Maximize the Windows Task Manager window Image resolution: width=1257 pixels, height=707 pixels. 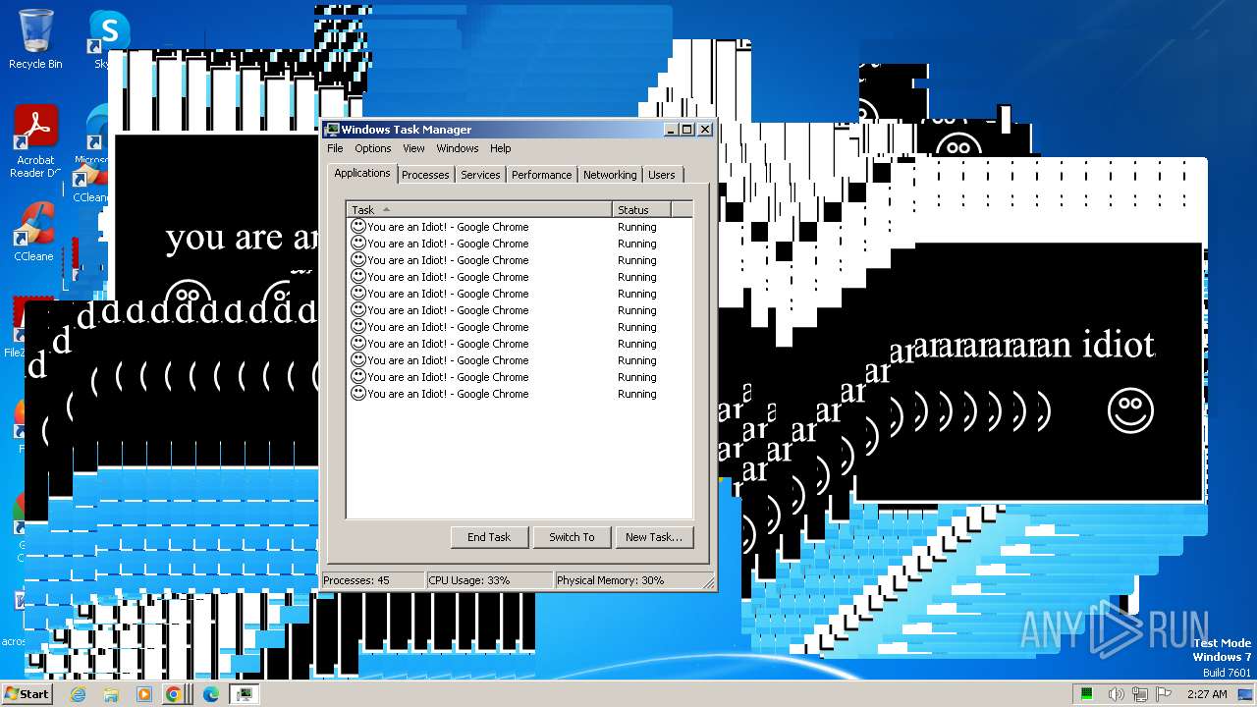click(687, 130)
